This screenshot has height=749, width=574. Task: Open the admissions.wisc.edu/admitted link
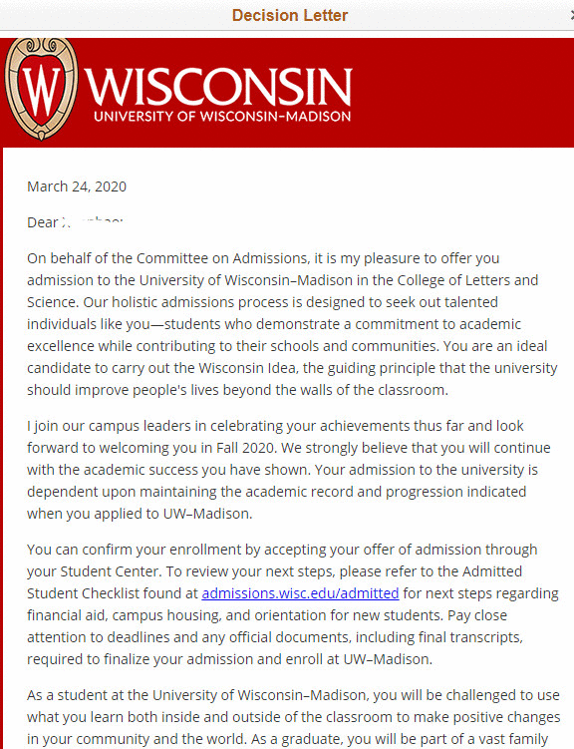pyautogui.click(x=300, y=593)
